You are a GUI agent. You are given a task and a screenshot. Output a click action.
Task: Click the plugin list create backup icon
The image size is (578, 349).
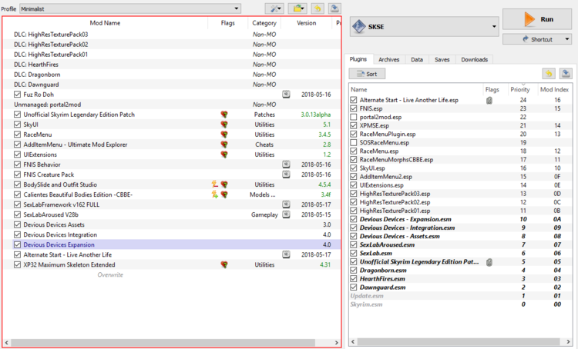pyautogui.click(x=566, y=74)
